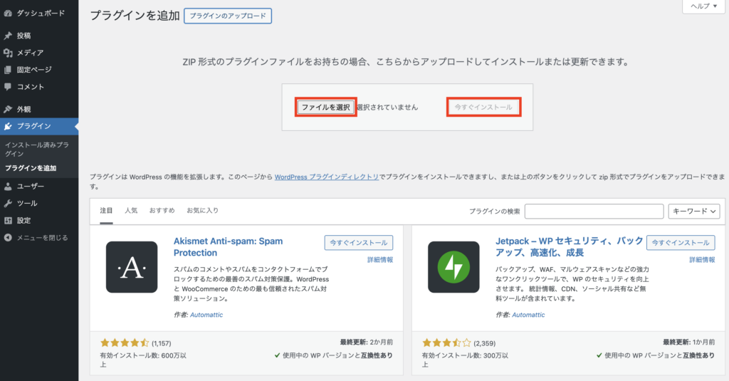Open the Settings icon in the sidebar
This screenshot has width=729, height=381.
[8, 221]
